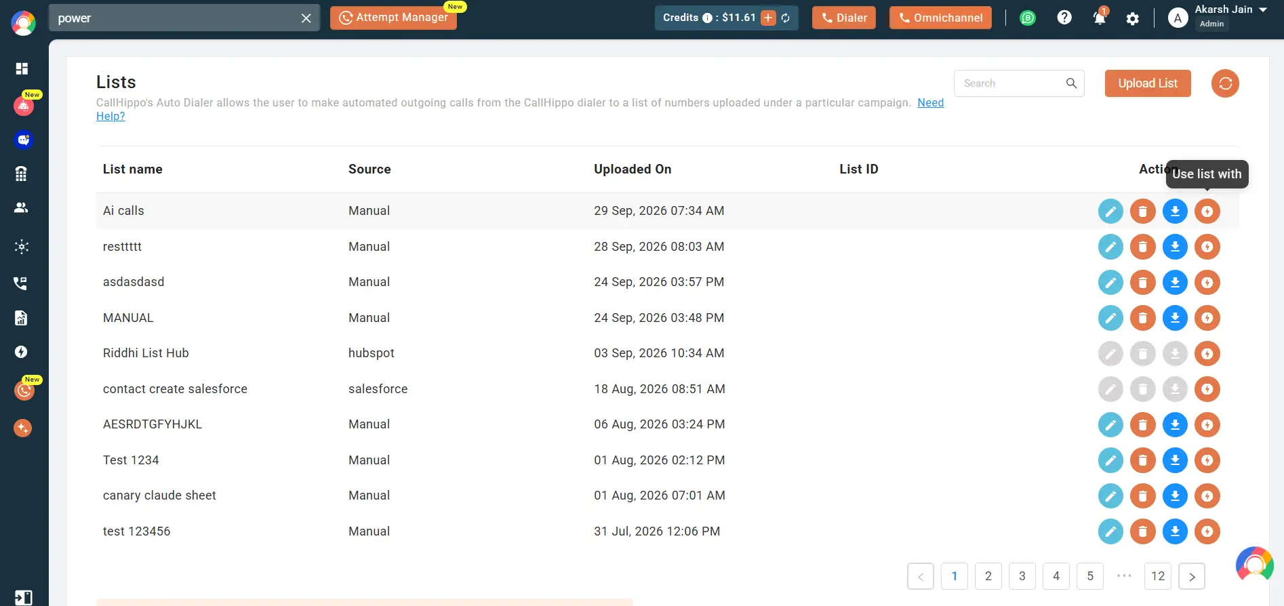Go to next page of lists
This screenshot has height=606, width=1284.
(1192, 577)
